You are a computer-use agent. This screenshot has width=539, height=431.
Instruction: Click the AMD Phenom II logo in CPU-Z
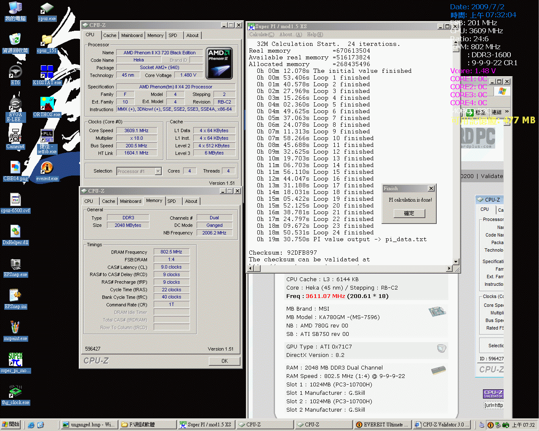(219, 64)
